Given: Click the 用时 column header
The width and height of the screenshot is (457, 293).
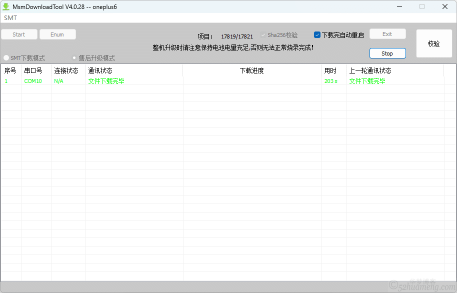Looking at the screenshot, I should [x=333, y=70].
